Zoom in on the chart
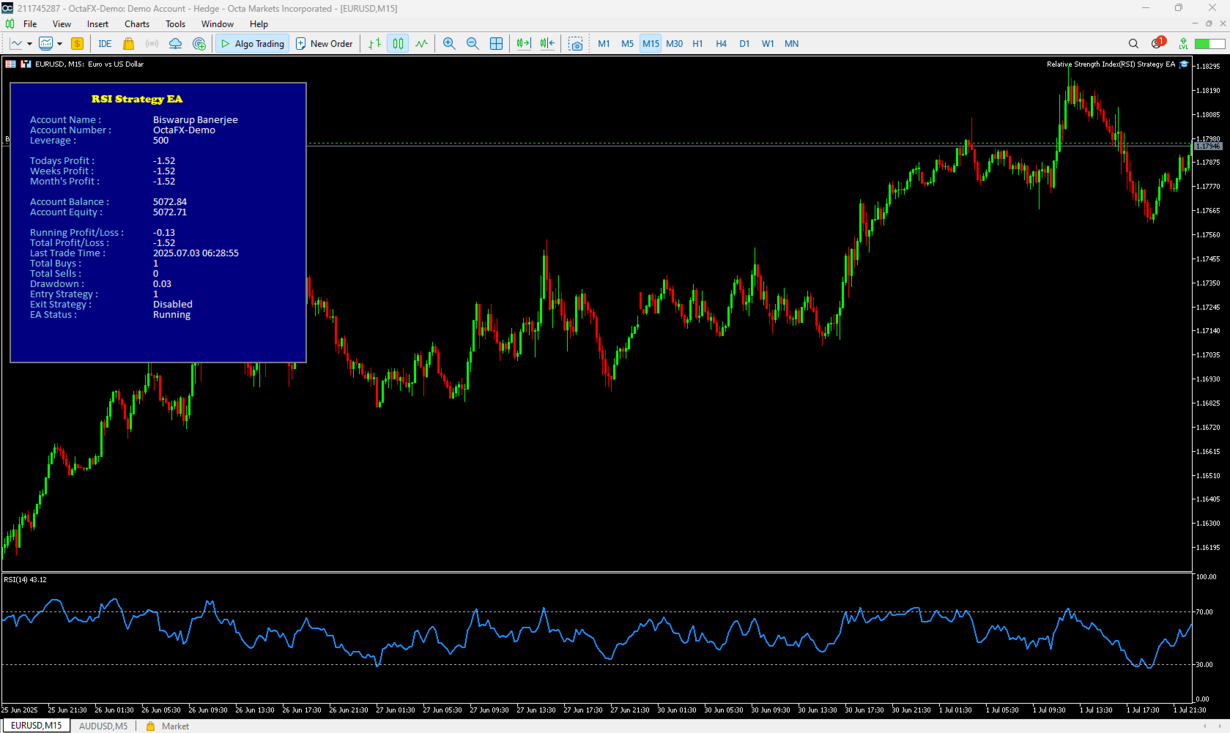The height and width of the screenshot is (733, 1230). coord(449,44)
